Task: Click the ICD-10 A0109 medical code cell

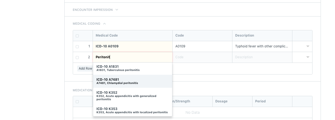Action: (132, 46)
